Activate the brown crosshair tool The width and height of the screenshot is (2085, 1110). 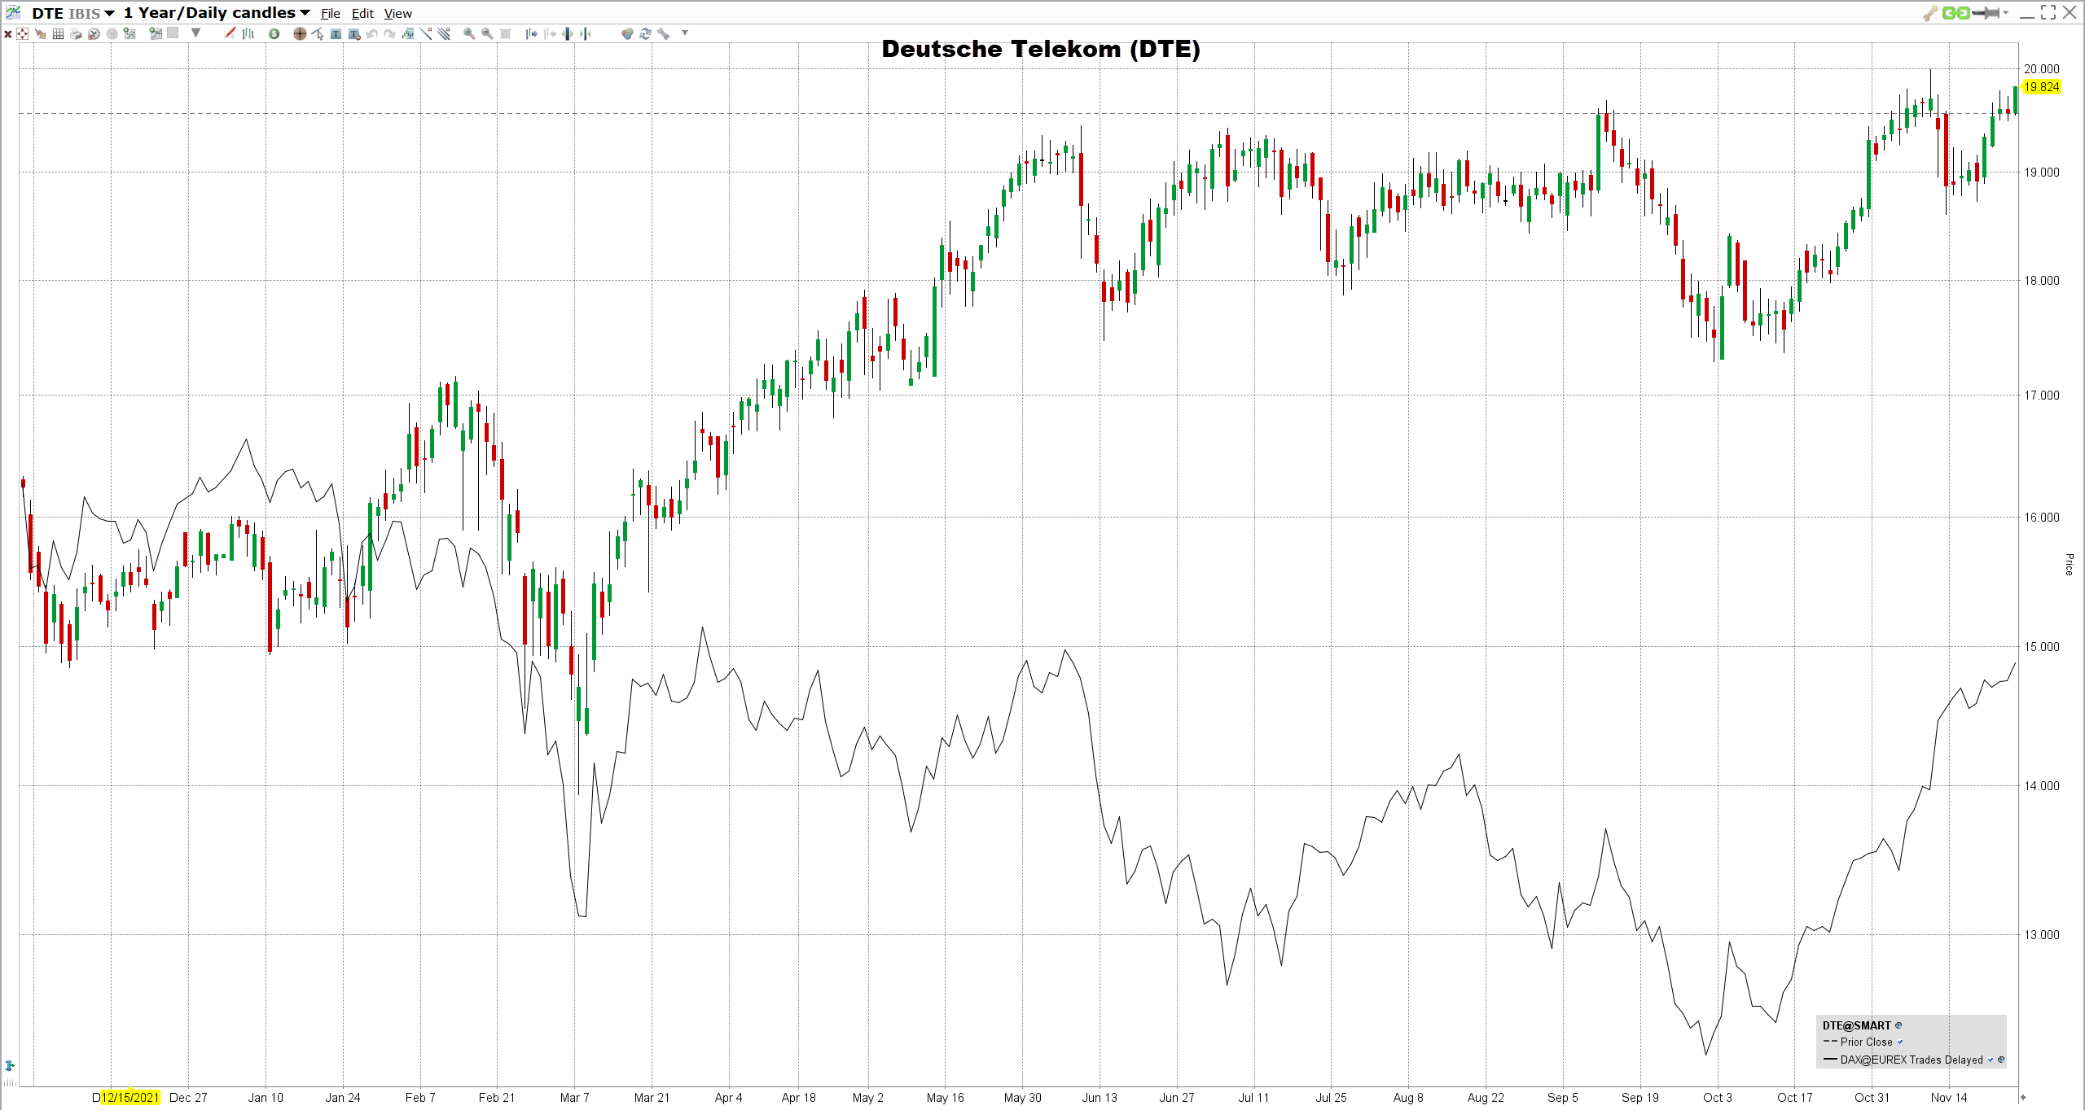300,33
